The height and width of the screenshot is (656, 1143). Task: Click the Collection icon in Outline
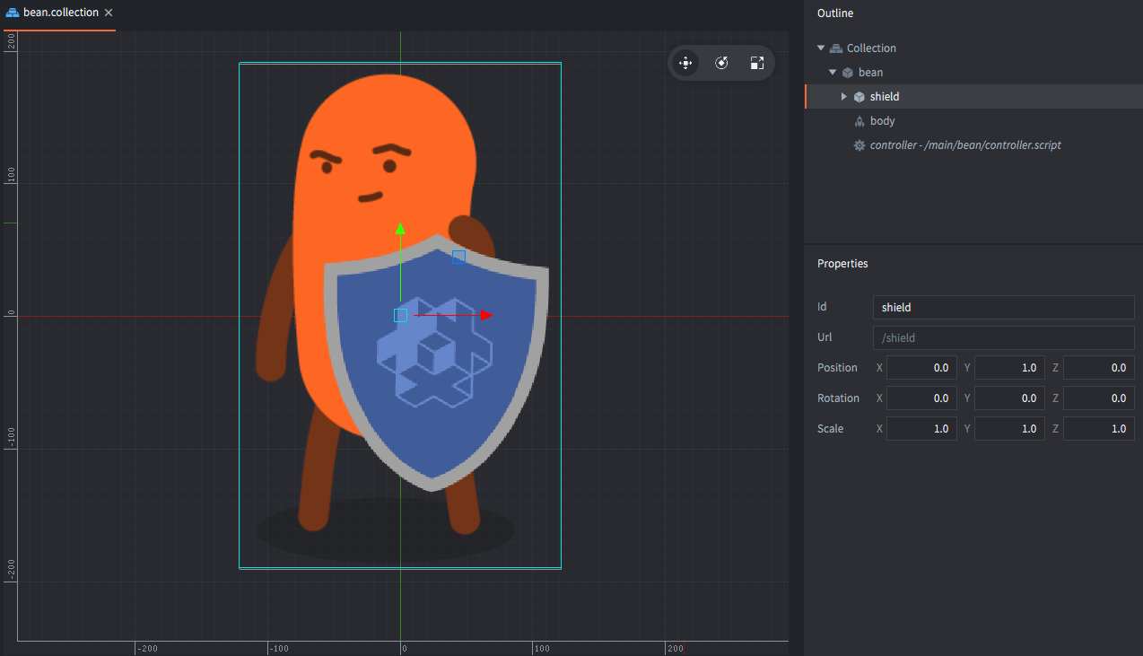tap(835, 48)
